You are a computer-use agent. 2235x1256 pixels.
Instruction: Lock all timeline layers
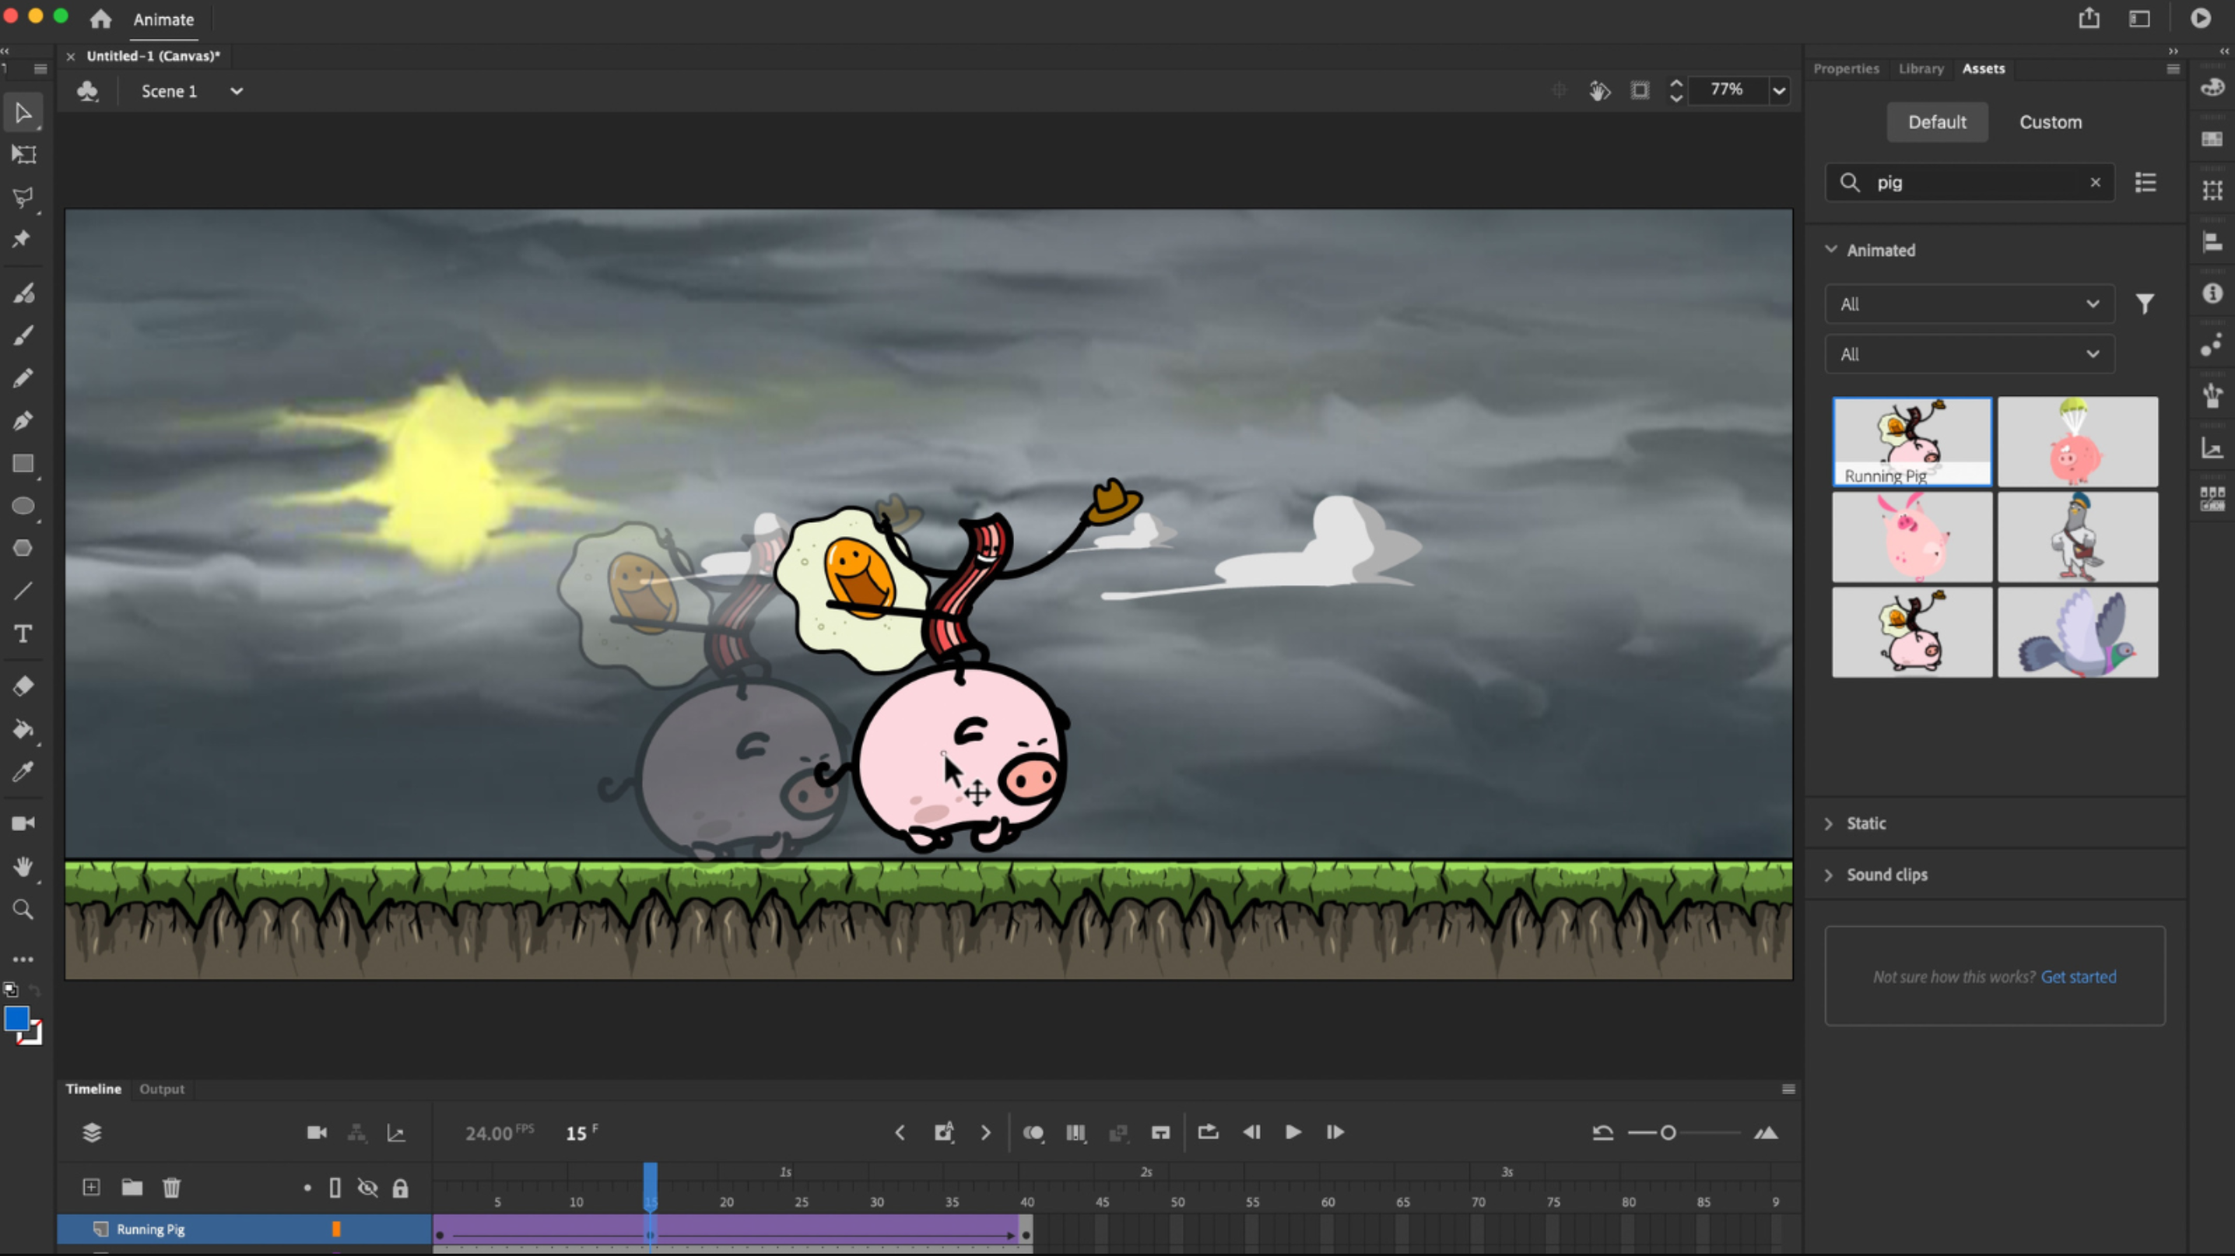click(x=401, y=1188)
